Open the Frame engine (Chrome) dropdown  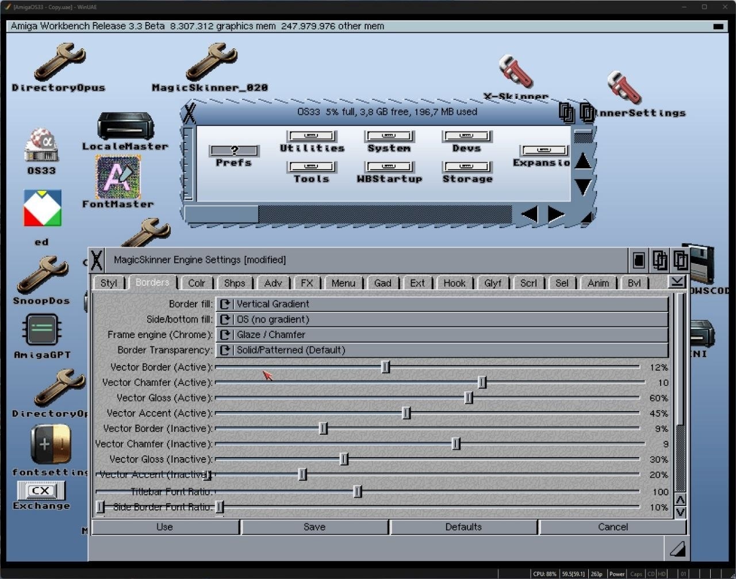[442, 335]
